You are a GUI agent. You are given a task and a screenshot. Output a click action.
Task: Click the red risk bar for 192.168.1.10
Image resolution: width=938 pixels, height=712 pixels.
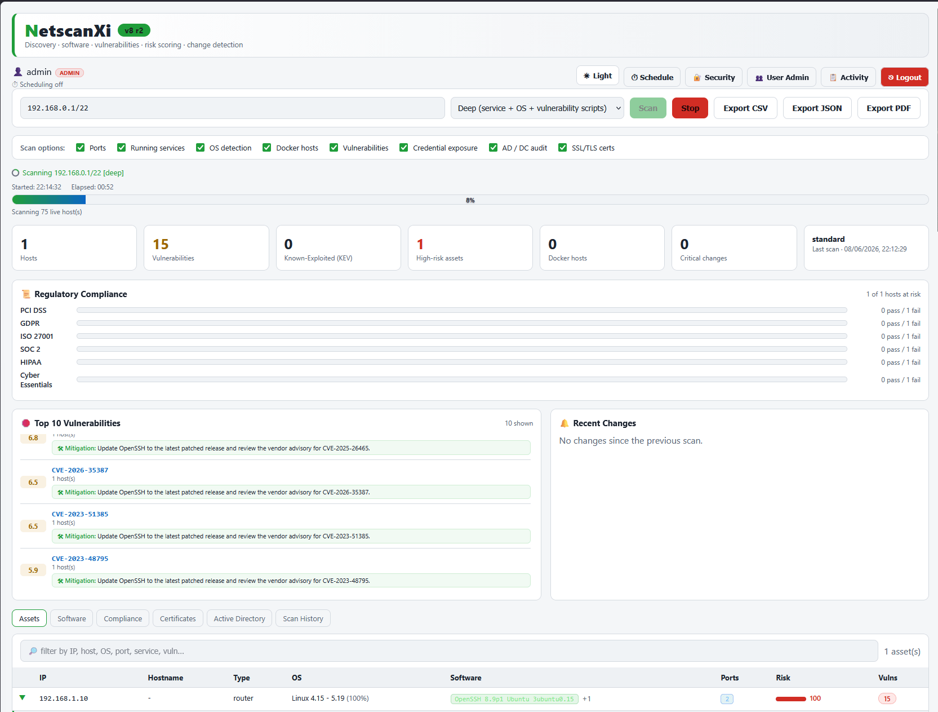(791, 699)
